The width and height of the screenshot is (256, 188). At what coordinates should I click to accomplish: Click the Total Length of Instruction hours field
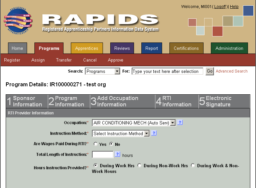click(x=103, y=155)
